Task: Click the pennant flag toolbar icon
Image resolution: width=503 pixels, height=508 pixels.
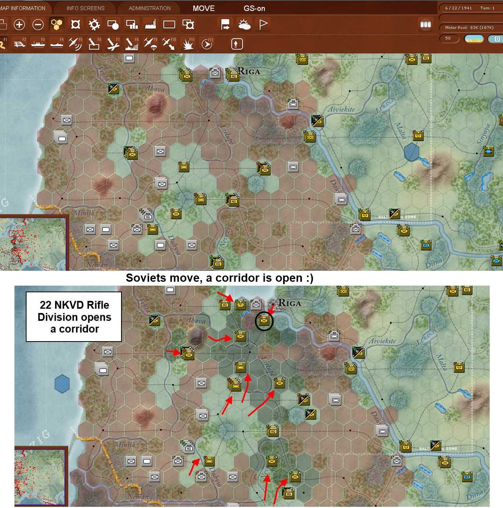Action: pos(263,25)
